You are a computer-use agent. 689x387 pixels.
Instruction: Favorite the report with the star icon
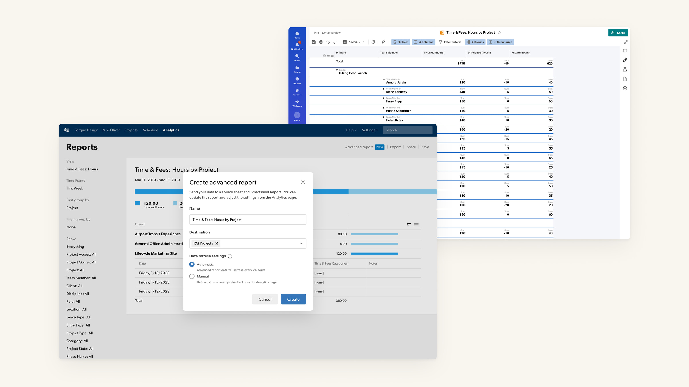click(499, 33)
